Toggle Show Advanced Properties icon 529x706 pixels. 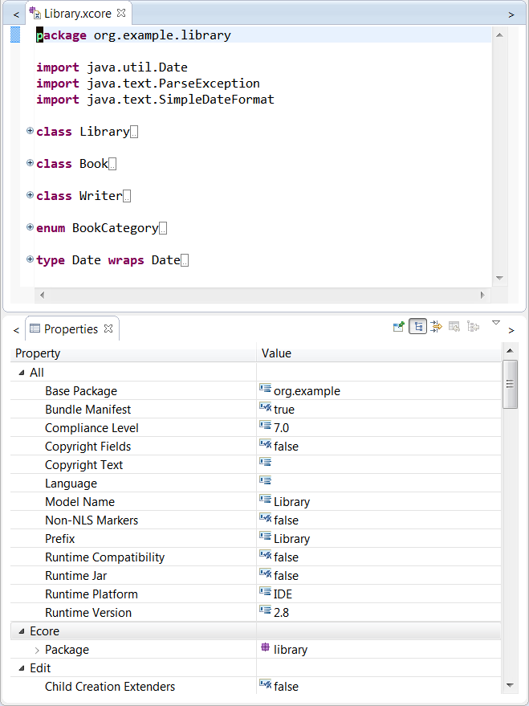coord(436,326)
